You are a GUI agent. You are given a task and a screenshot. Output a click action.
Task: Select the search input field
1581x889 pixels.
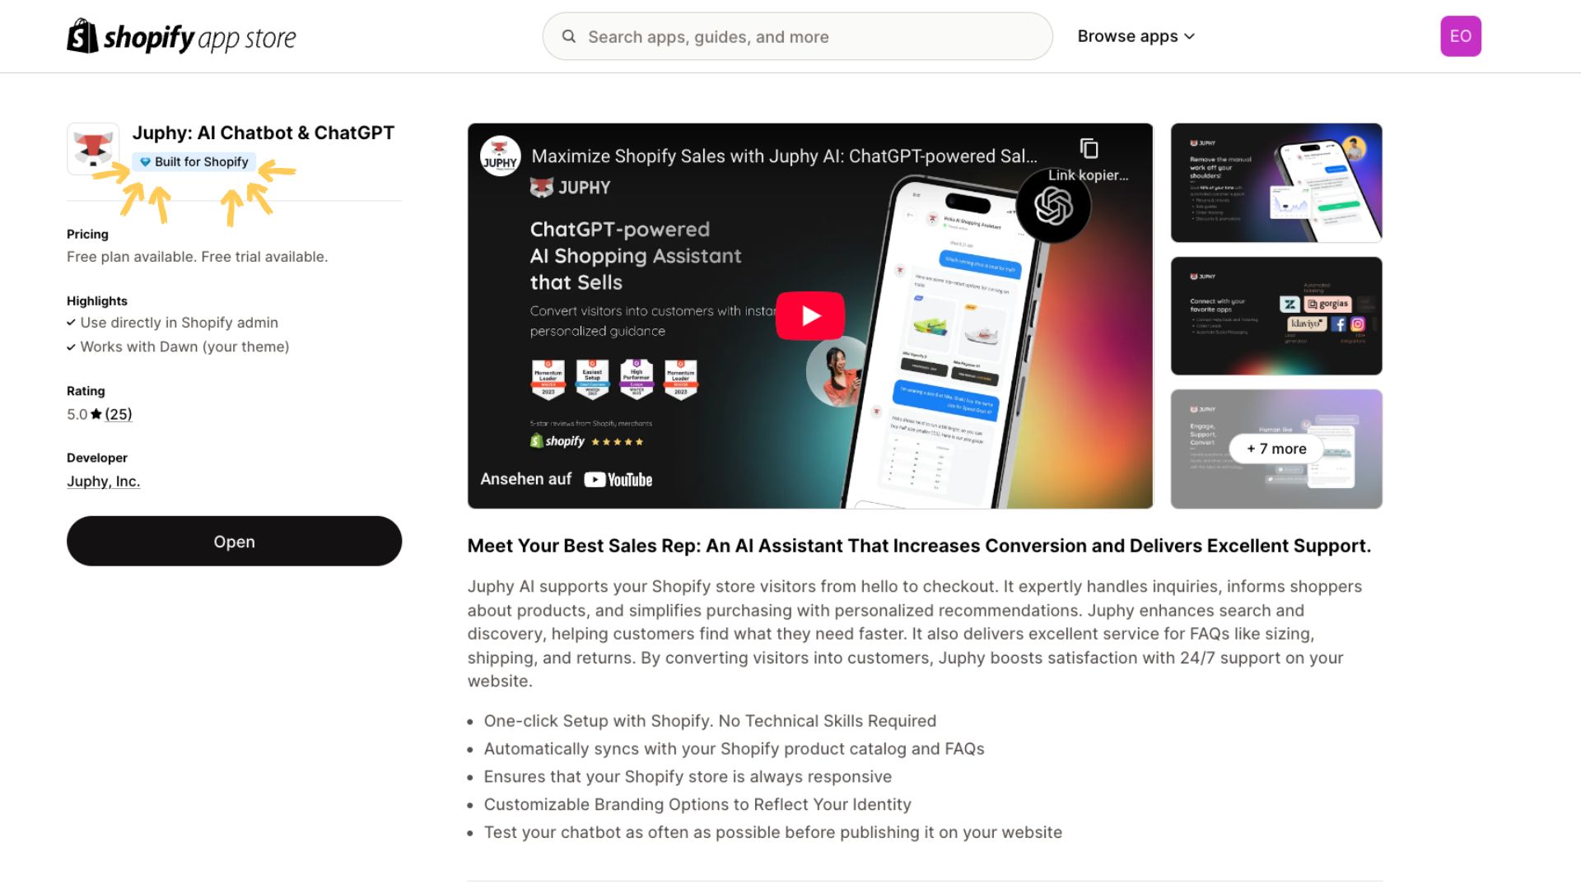[x=797, y=36]
